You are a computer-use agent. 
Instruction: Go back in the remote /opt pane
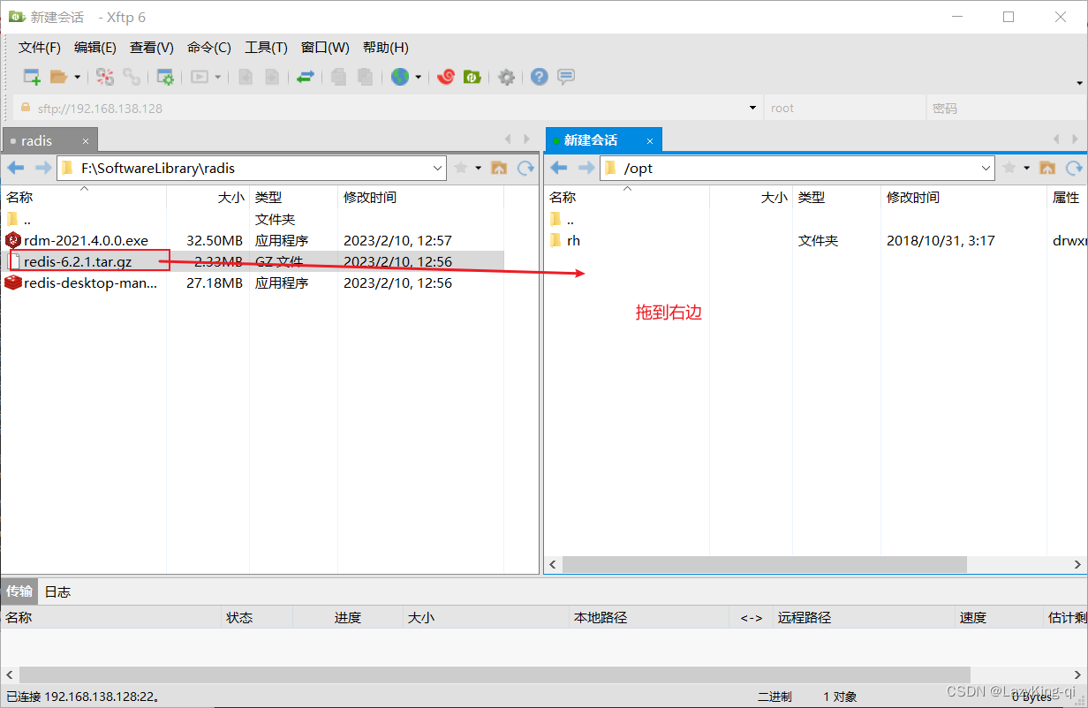(558, 168)
